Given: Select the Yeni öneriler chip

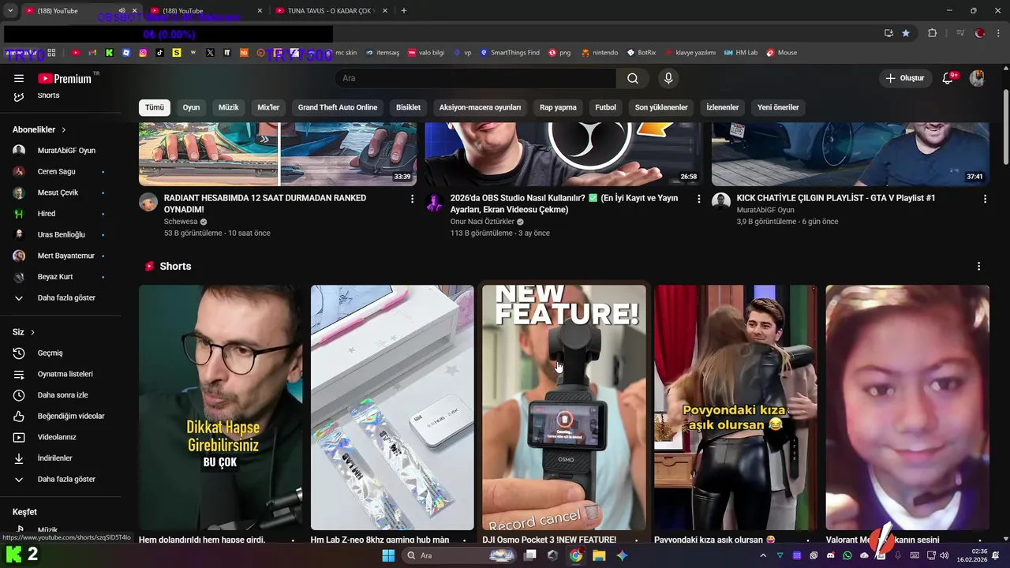Looking at the screenshot, I should coord(778,107).
